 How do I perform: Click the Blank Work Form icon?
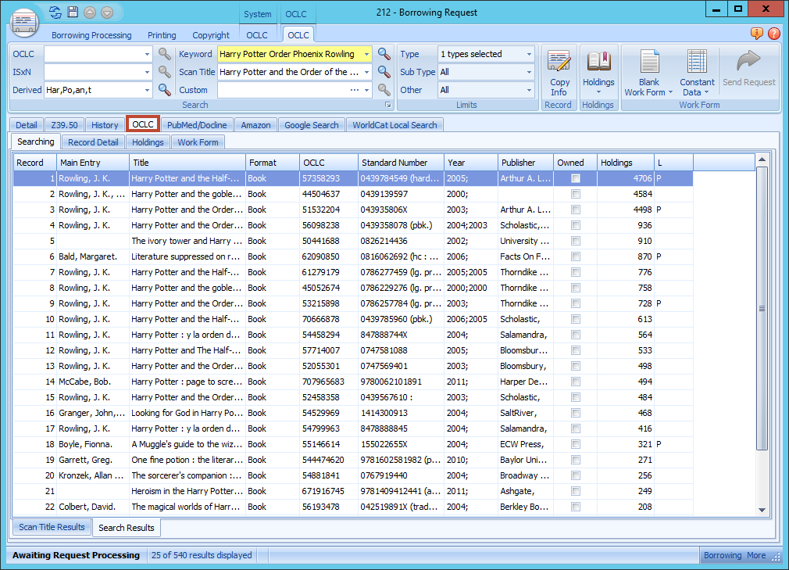[648, 70]
